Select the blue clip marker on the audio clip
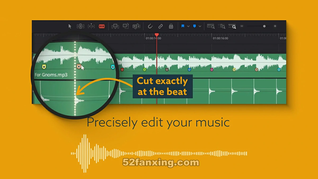318x179 pixels. 189,70
